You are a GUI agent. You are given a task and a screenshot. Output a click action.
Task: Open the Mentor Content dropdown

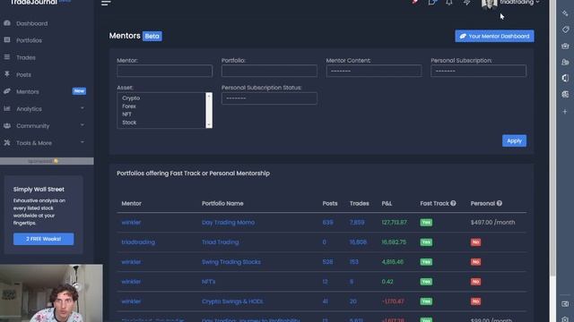[374, 71]
